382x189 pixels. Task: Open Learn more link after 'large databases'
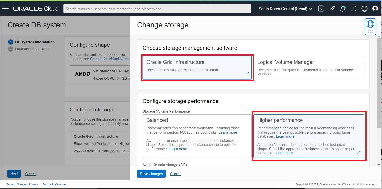285,136
